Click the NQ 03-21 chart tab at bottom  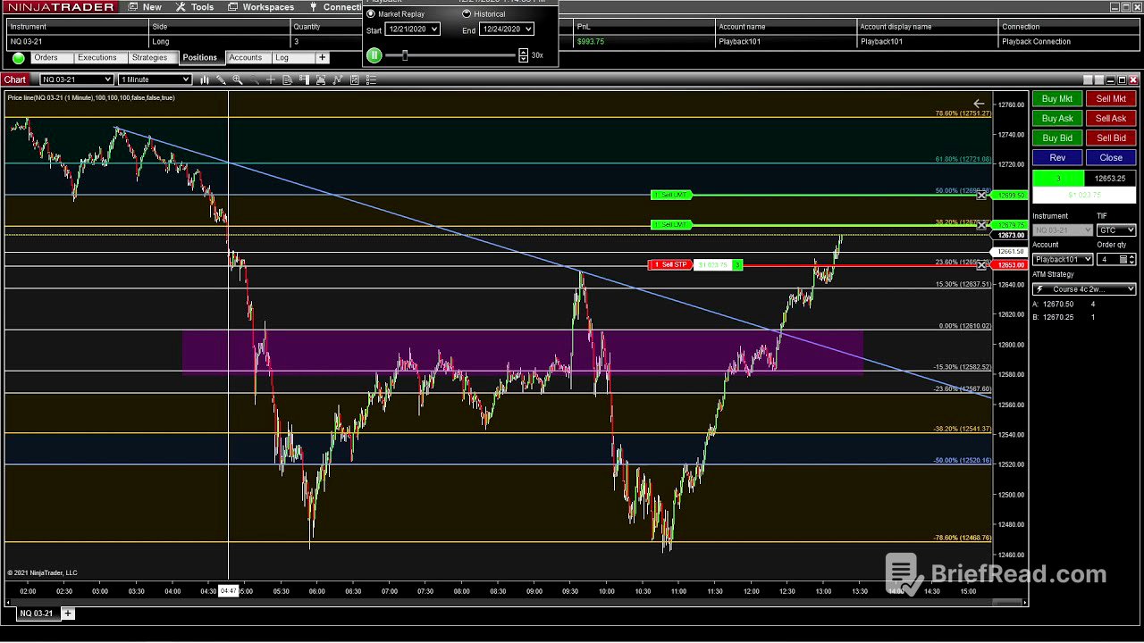pos(36,614)
